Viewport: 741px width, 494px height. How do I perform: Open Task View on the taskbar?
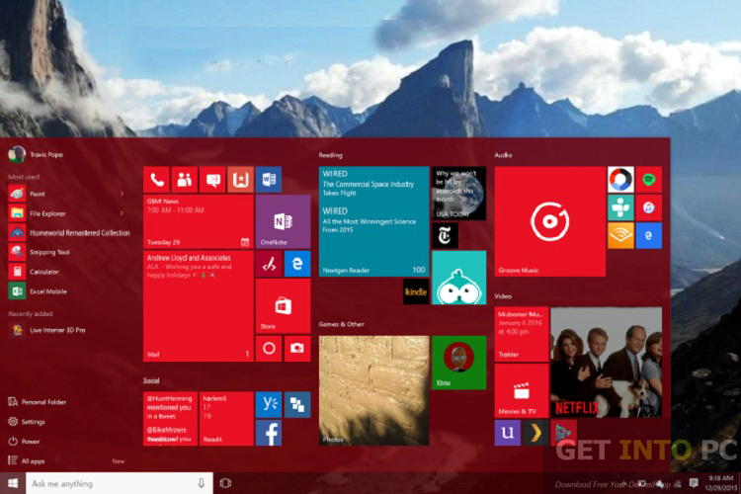(226, 483)
